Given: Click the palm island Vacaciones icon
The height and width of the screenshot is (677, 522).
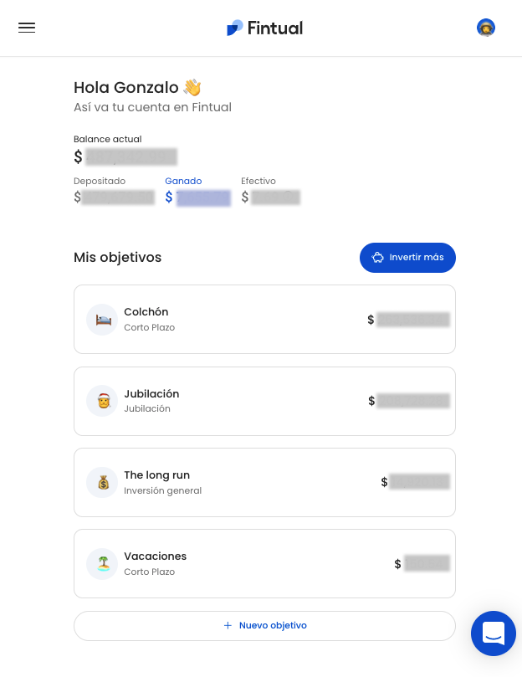Looking at the screenshot, I should click(102, 564).
